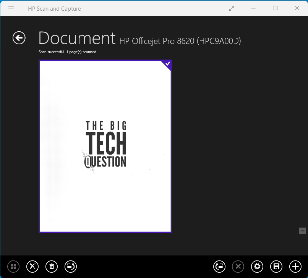The height and width of the screenshot is (278, 308).
Task: Expand the window with the diagonal arrow
Action: click(x=232, y=8)
